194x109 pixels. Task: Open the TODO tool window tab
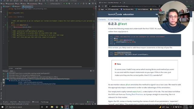pyautogui.click(x=13, y=102)
